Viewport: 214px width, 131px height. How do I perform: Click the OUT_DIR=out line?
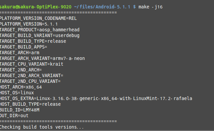point(14,116)
